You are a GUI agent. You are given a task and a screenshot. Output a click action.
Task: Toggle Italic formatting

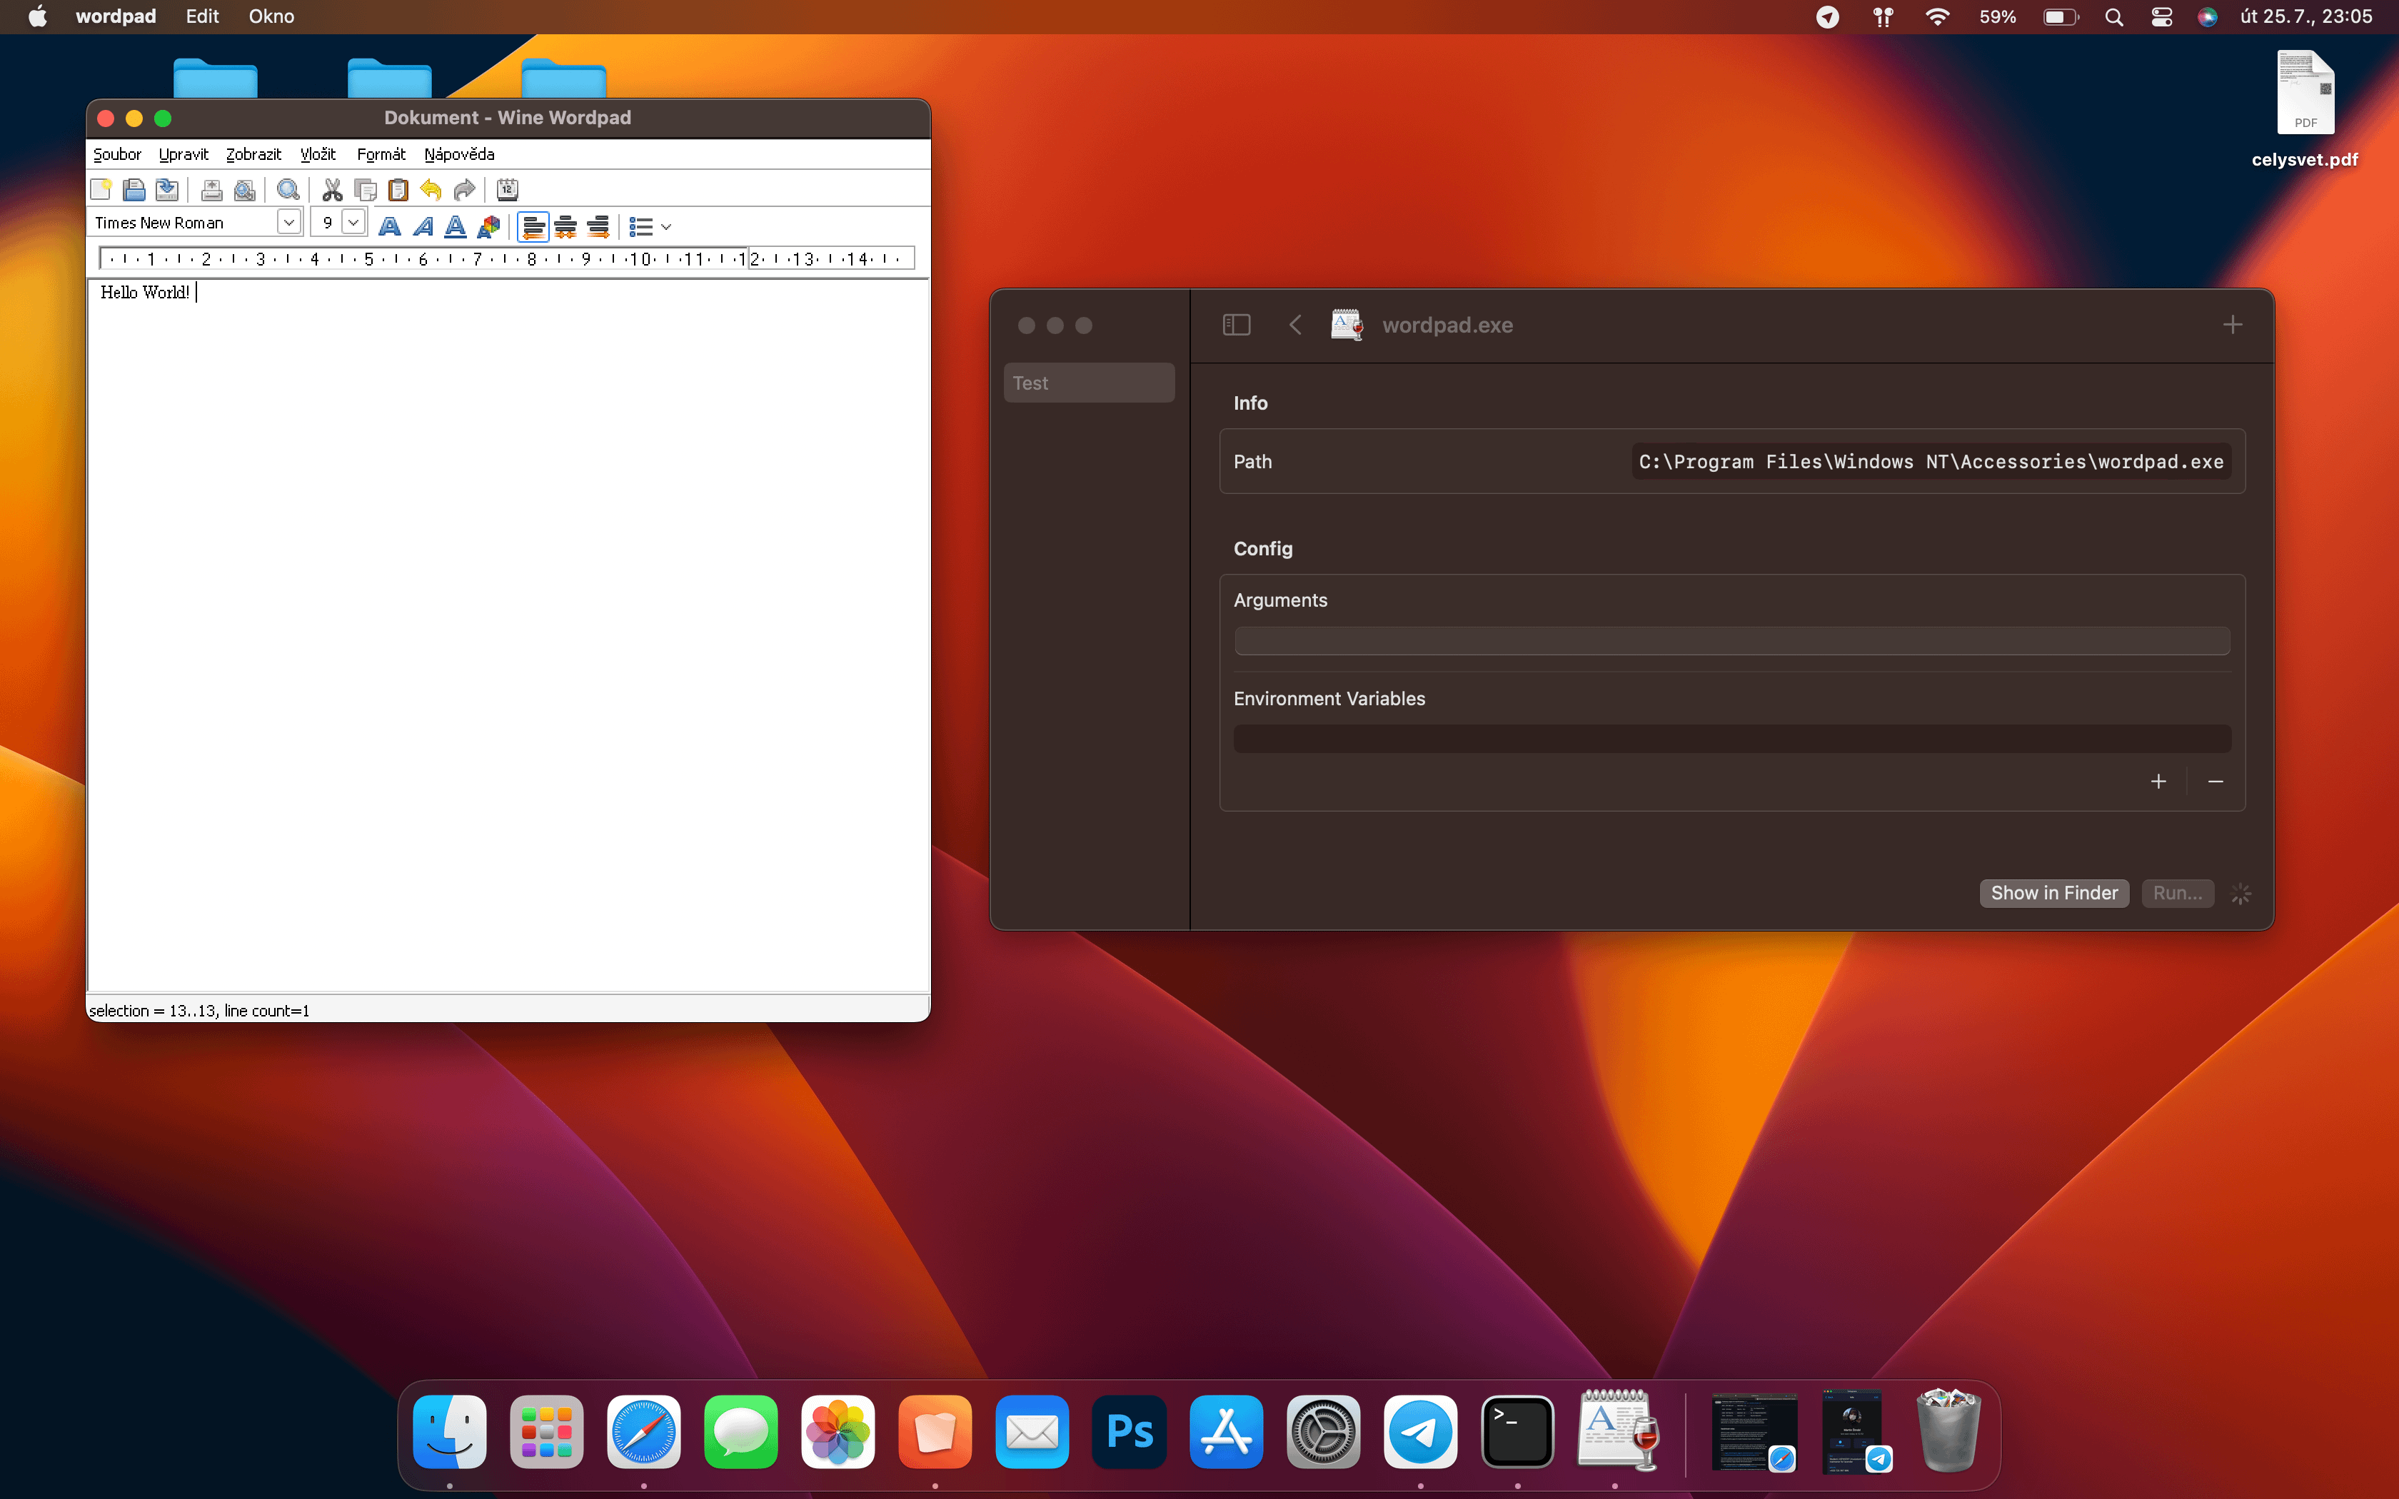422,226
